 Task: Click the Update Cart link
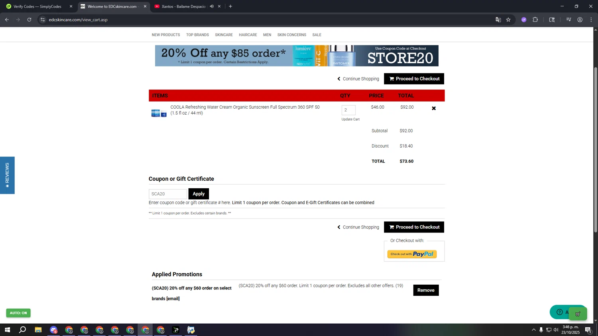tap(350, 119)
